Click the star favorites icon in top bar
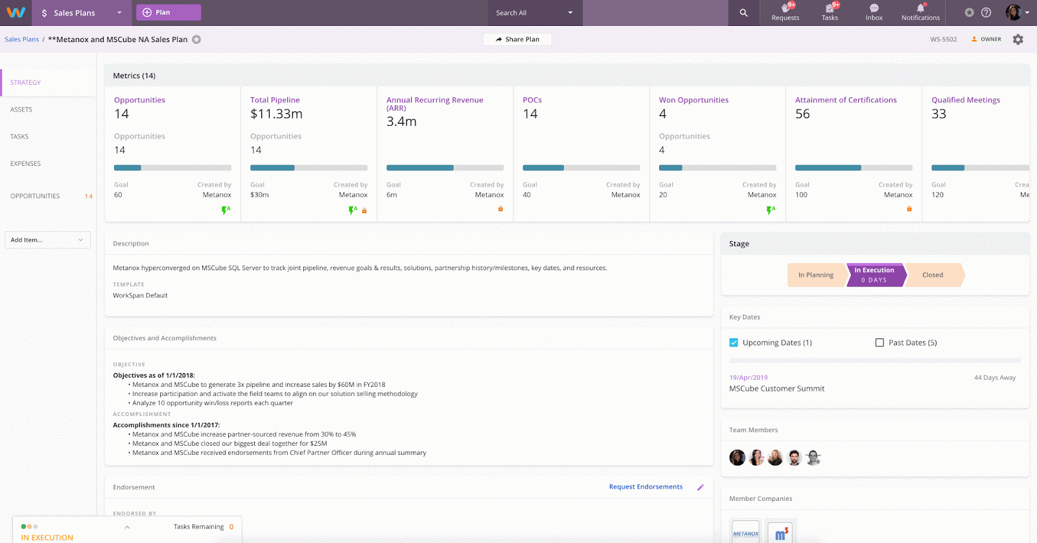The width and height of the screenshot is (1037, 543). pos(969,12)
